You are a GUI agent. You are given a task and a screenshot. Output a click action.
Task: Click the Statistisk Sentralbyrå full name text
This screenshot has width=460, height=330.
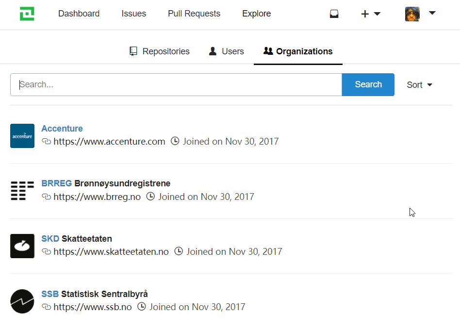pyautogui.click(x=104, y=294)
